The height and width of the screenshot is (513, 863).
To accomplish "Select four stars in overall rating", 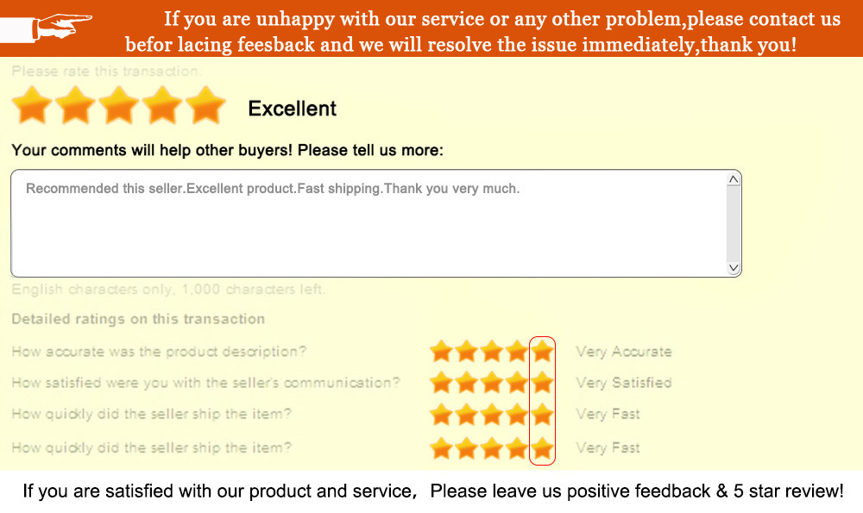I will pos(162,106).
